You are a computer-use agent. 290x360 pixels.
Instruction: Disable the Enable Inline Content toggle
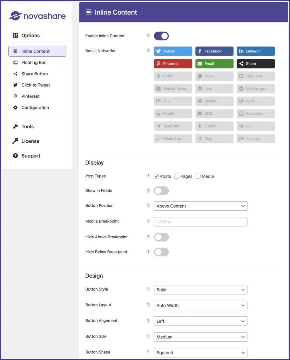[x=161, y=36]
